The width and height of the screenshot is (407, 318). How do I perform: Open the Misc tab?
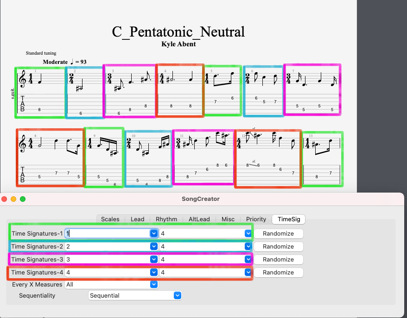228,219
